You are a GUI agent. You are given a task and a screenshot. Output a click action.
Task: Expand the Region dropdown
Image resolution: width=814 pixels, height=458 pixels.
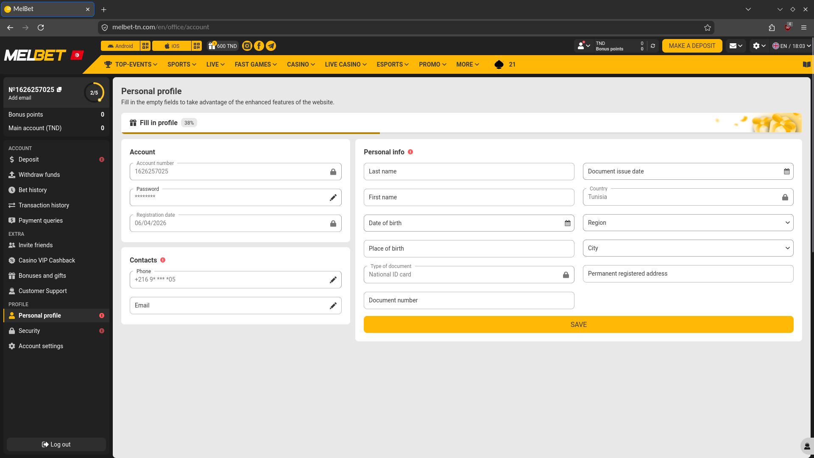[688, 223]
